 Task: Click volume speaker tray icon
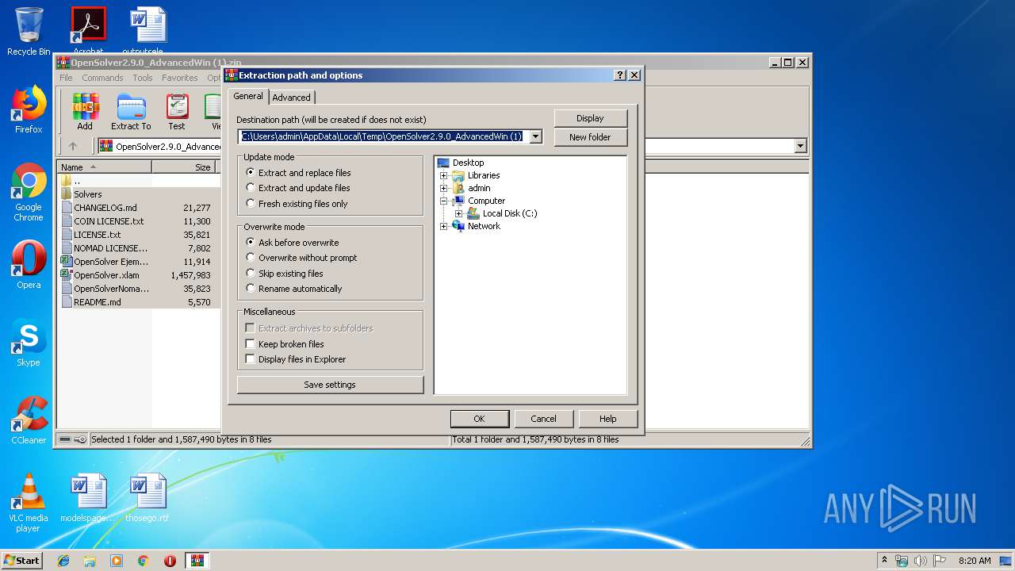click(x=921, y=561)
